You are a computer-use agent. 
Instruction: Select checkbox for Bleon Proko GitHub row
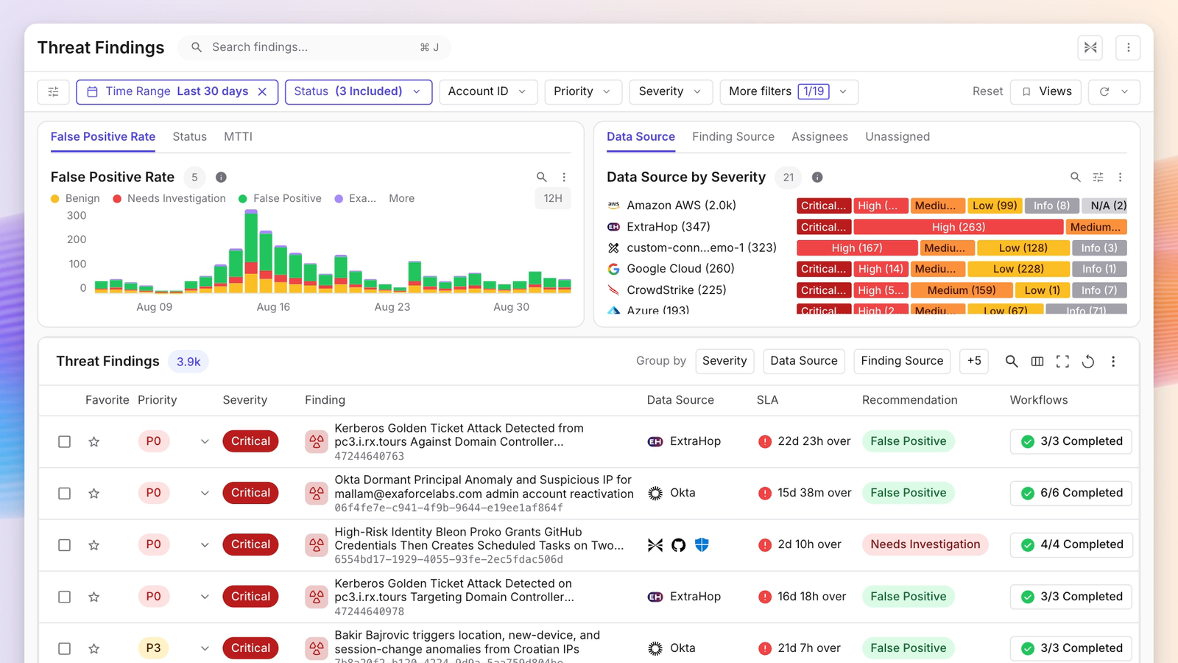[64, 545]
